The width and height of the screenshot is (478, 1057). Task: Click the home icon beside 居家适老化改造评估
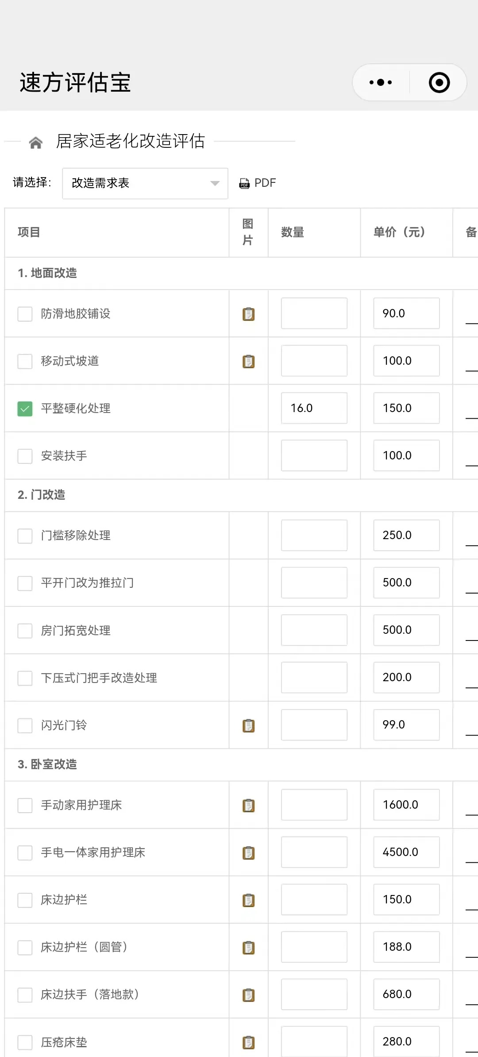35,143
